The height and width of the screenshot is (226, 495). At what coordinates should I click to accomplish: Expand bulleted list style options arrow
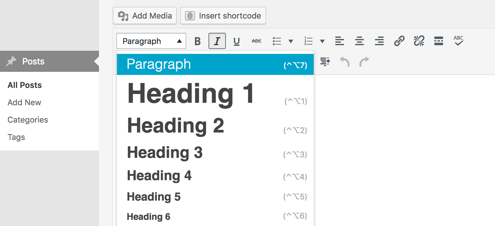(x=291, y=41)
